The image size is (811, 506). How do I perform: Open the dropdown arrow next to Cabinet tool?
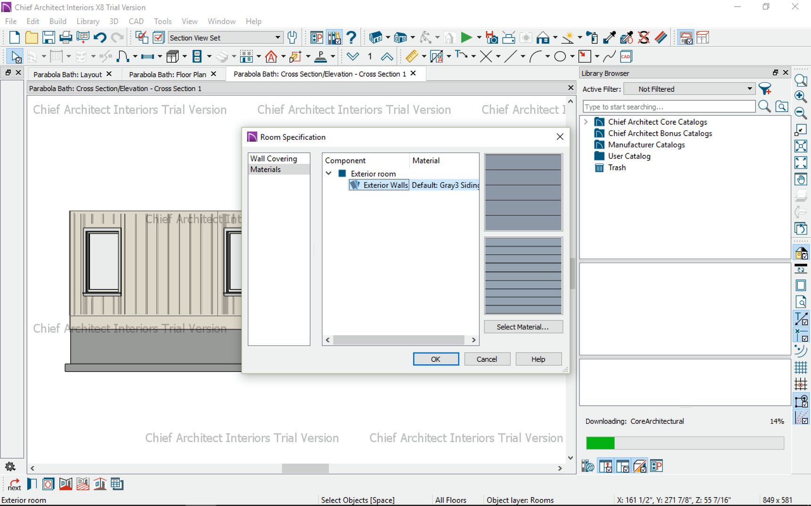click(184, 57)
